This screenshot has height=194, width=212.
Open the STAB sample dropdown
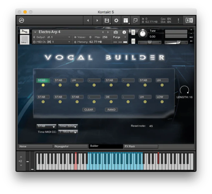[x=46, y=126]
